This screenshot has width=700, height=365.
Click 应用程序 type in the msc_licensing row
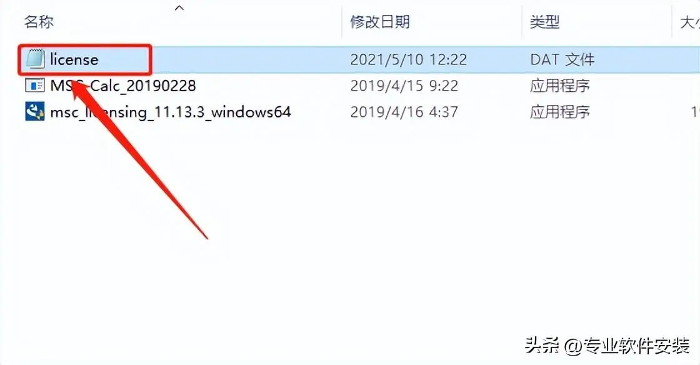click(x=560, y=111)
